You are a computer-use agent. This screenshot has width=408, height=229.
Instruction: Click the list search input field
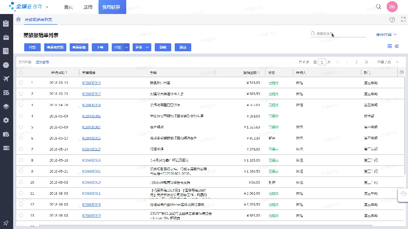pos(338,34)
